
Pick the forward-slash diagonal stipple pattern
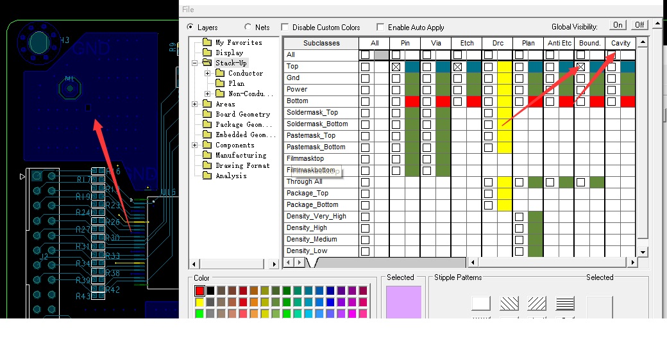537,304
